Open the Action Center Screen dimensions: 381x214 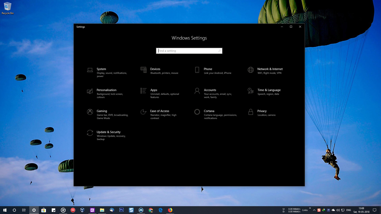point(374,210)
